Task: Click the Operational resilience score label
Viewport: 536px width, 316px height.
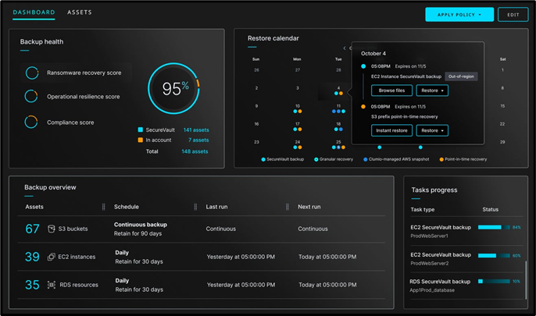Action: pyautogui.click(x=84, y=97)
